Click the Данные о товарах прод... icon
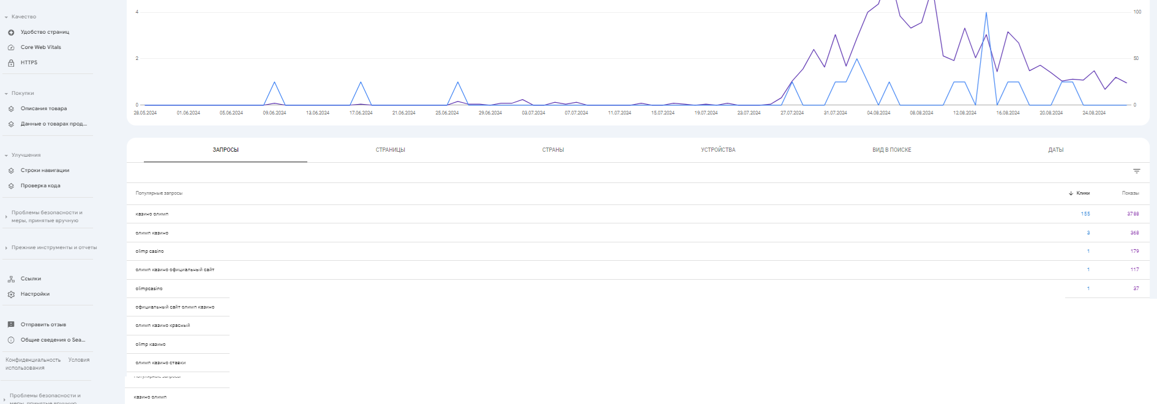The image size is (1157, 404). tap(11, 124)
